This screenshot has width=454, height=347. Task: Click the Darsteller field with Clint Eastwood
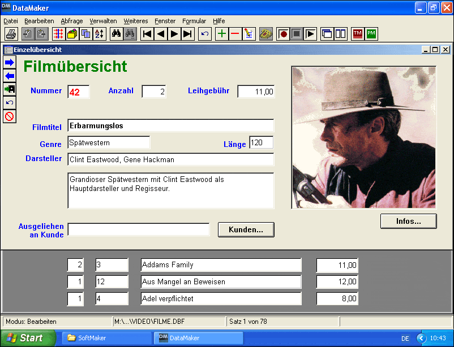tap(171, 159)
